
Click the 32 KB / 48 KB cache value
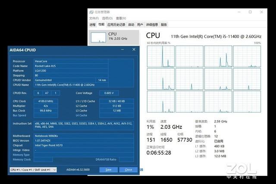(x=116, y=101)
